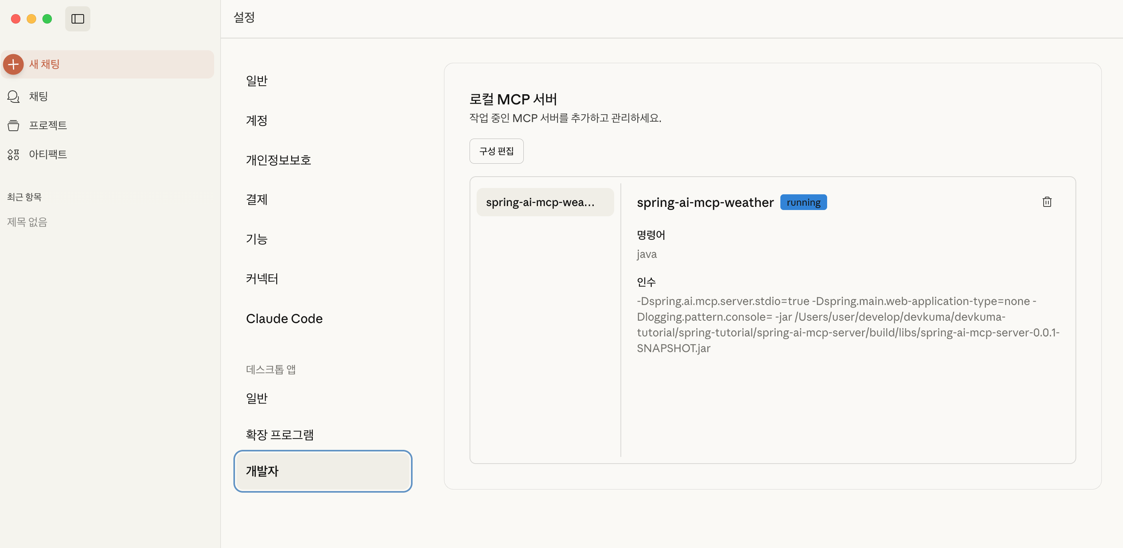Image resolution: width=1123 pixels, height=548 pixels.
Task: Click the chat bubble icon
Action: 13,96
